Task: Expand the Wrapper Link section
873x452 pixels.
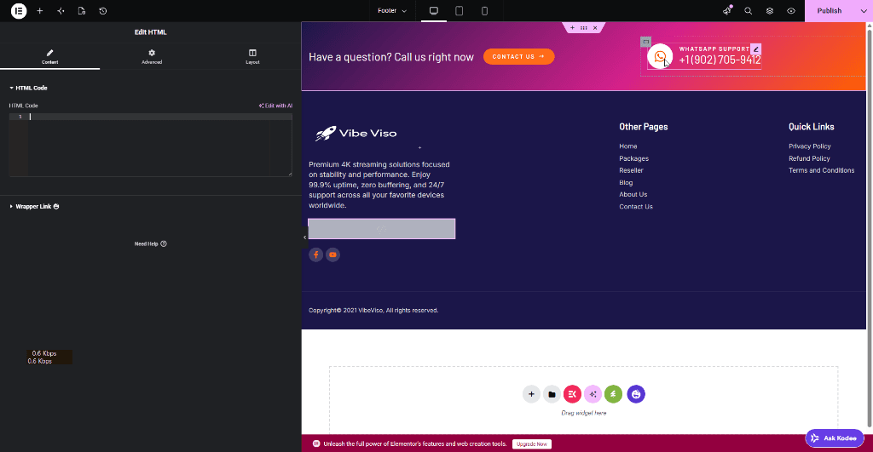Action: [x=34, y=206]
